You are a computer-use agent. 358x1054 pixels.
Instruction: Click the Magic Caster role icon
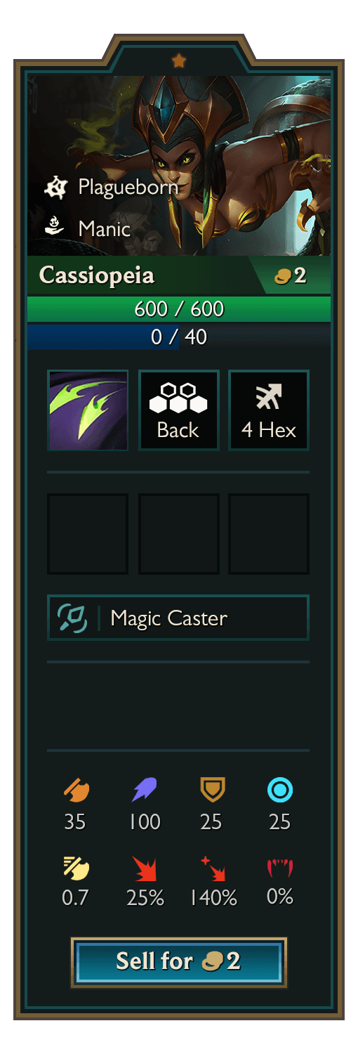pos(72,618)
